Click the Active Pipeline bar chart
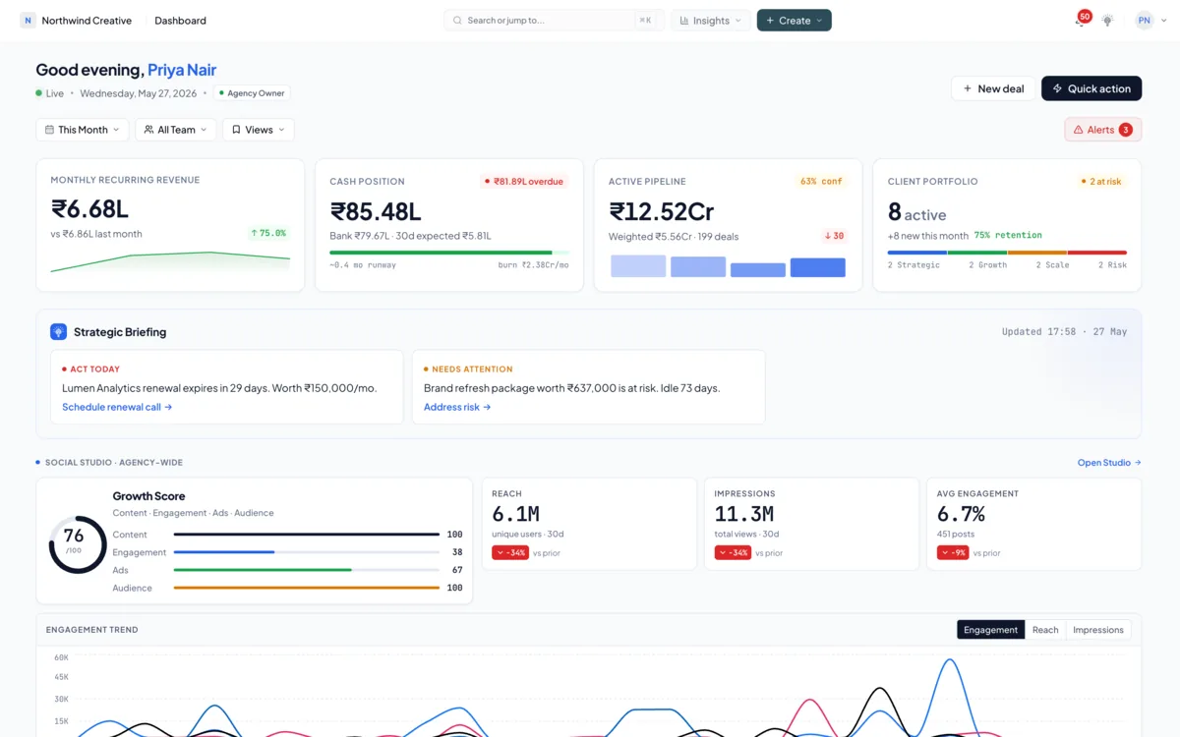 (x=729, y=266)
